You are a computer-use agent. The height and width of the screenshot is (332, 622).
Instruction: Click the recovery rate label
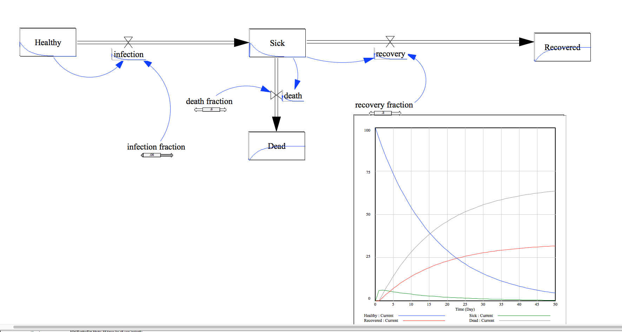(x=390, y=54)
